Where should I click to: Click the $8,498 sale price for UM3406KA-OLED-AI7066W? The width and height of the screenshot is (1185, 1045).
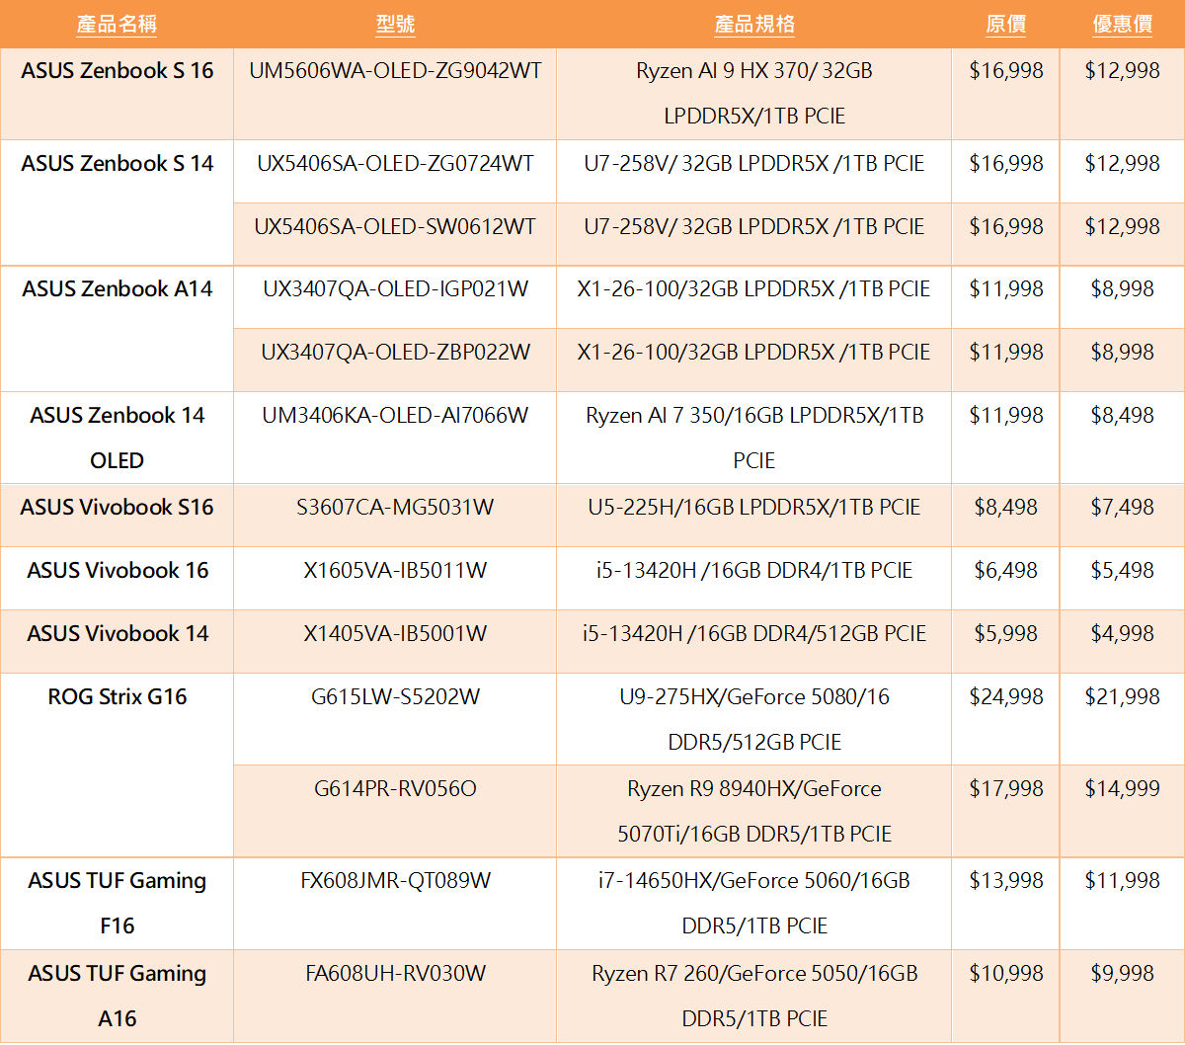(x=1122, y=415)
